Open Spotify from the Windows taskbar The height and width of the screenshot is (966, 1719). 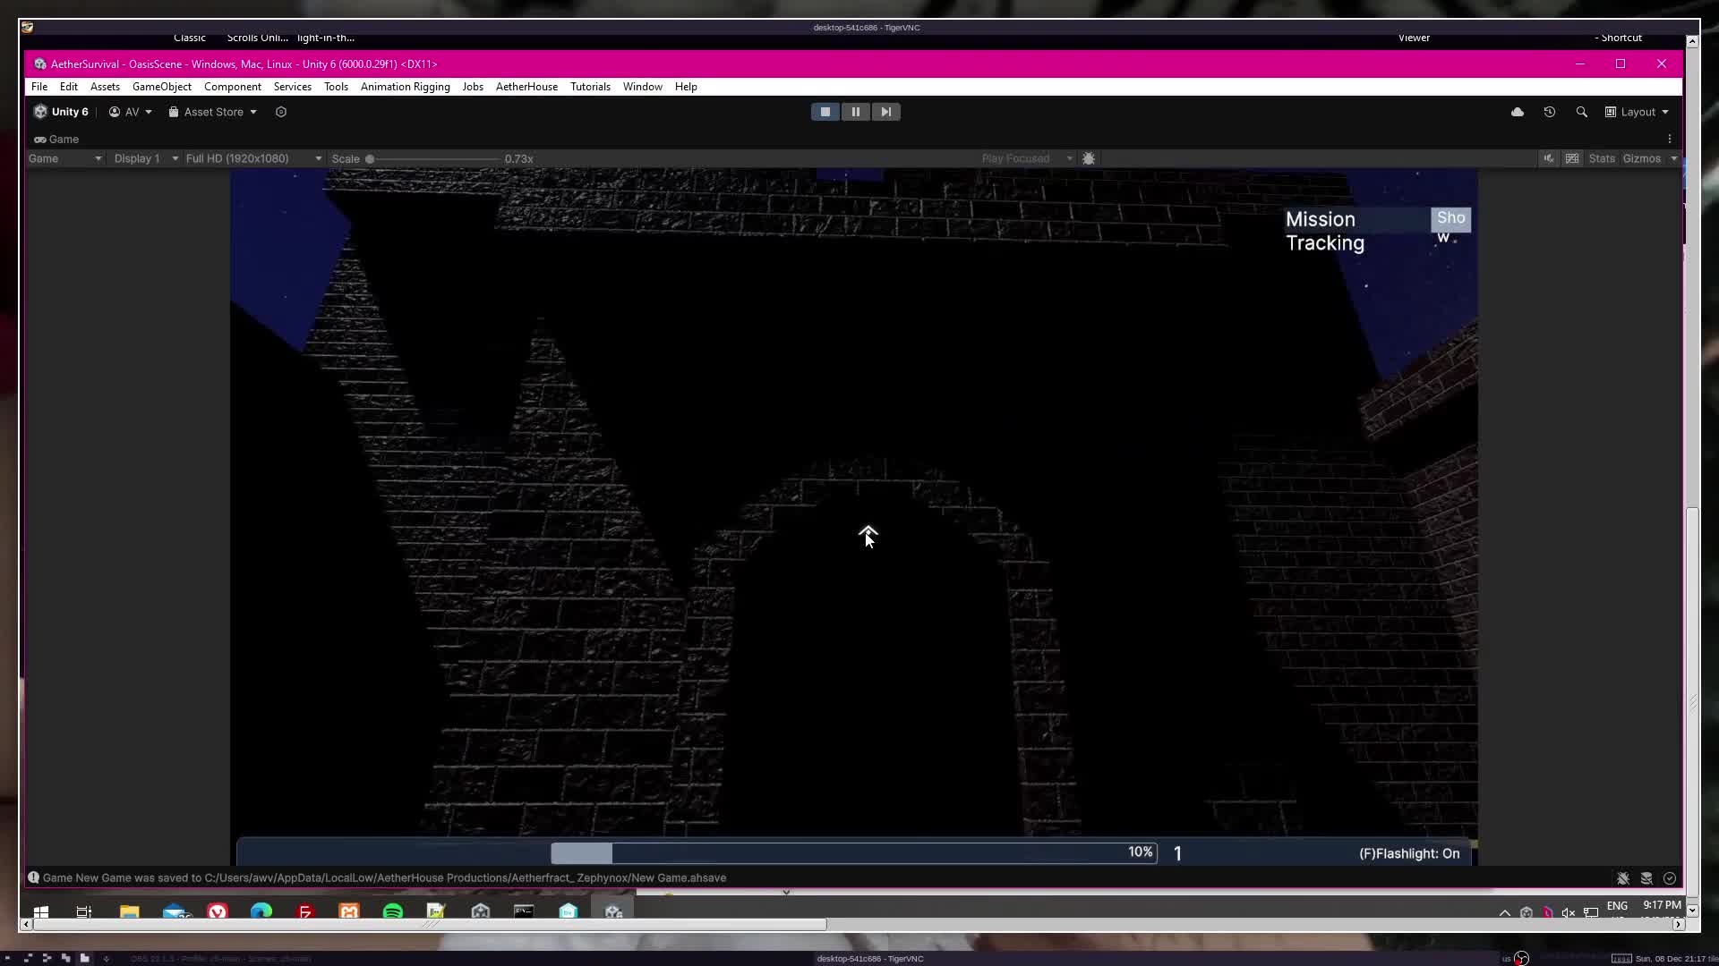pyautogui.click(x=392, y=911)
